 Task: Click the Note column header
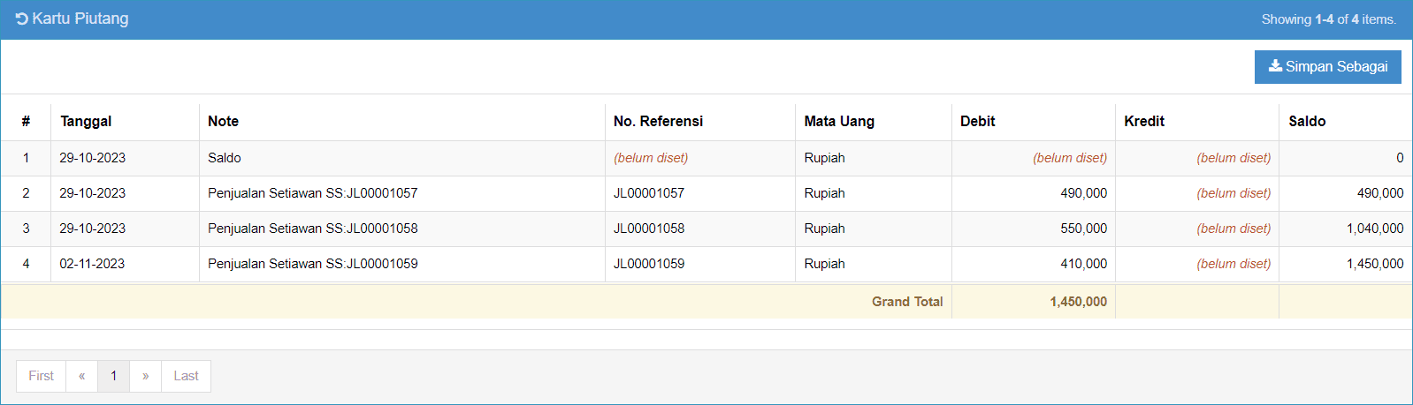[x=223, y=122]
